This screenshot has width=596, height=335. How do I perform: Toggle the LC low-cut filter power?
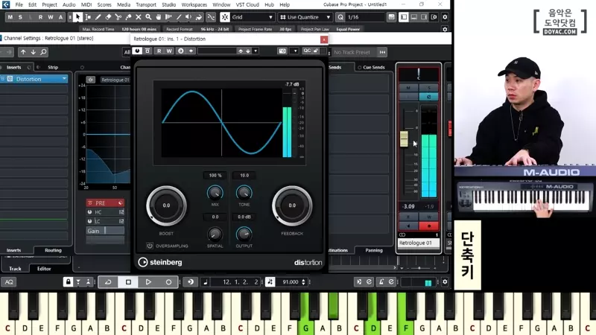click(x=90, y=221)
